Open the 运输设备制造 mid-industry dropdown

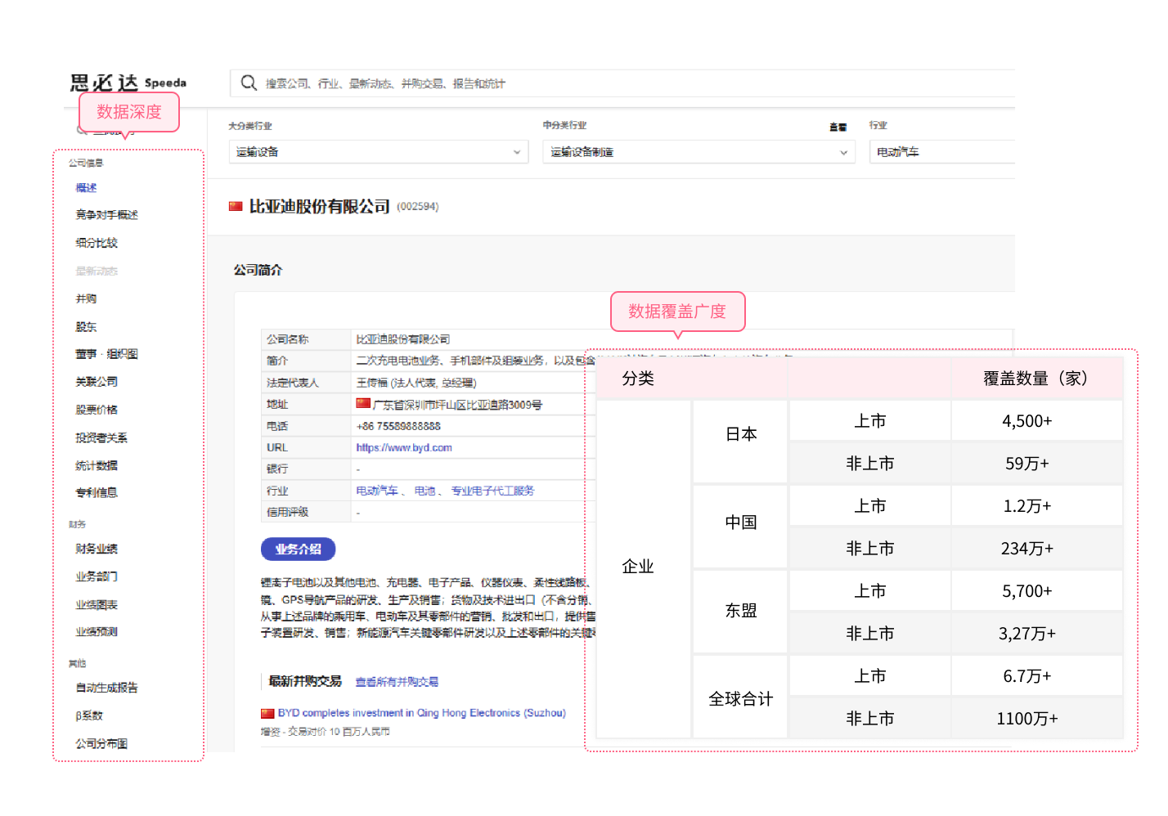click(x=699, y=152)
